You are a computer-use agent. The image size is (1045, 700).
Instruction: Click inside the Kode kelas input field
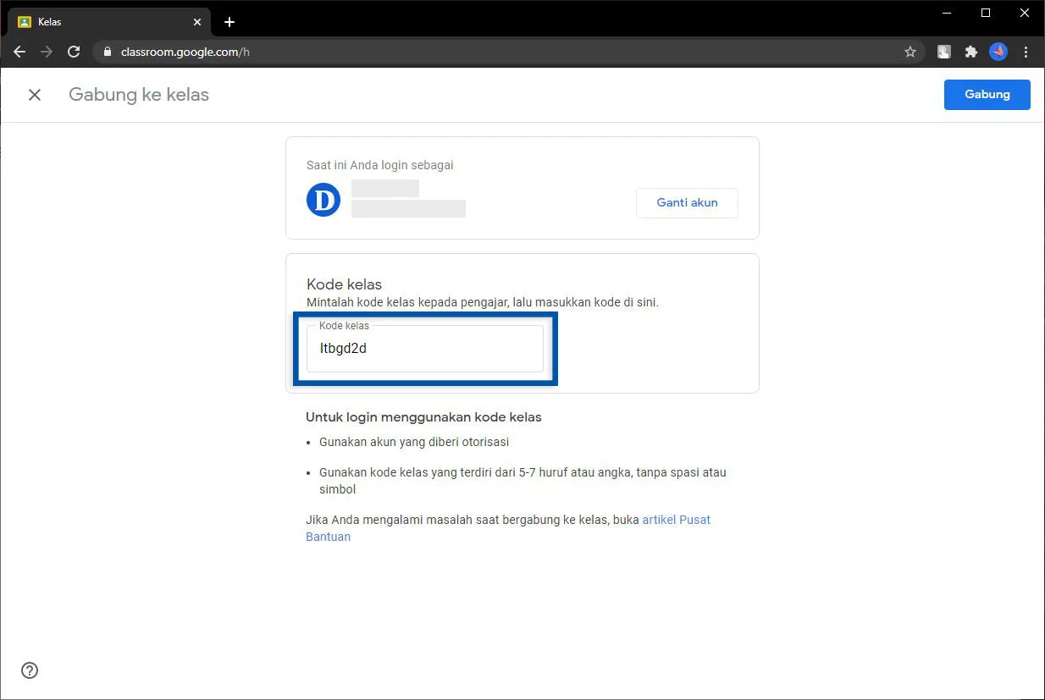(x=425, y=348)
